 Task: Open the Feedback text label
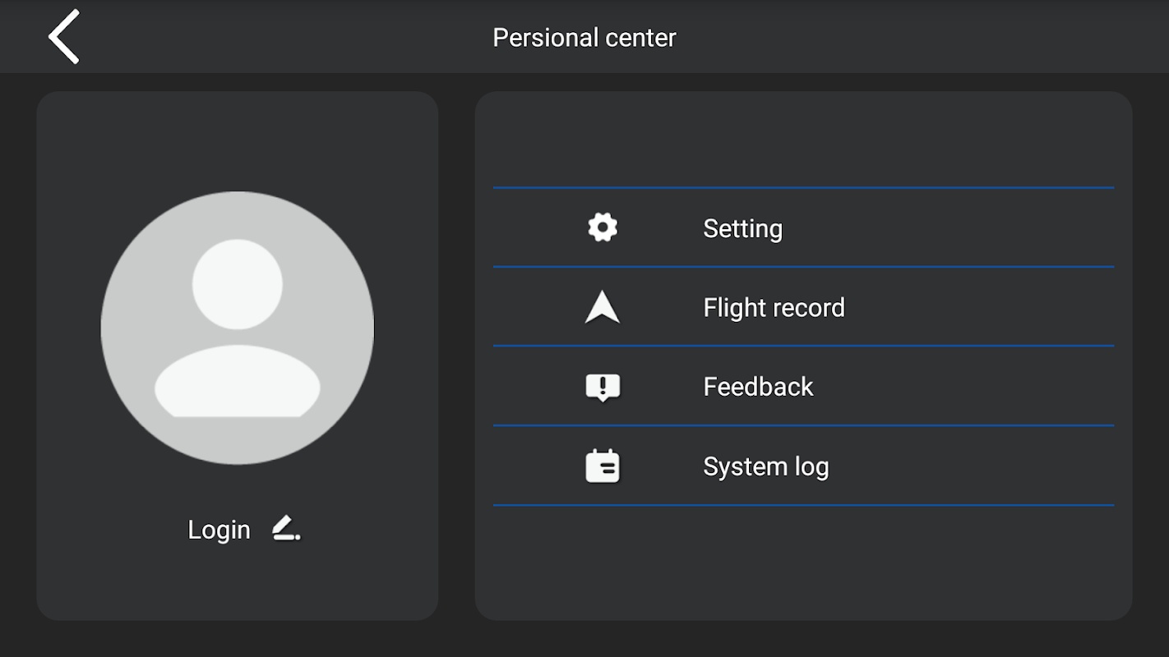click(x=758, y=387)
